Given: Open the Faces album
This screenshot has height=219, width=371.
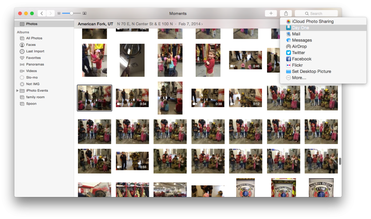Looking at the screenshot, I should (32, 44).
